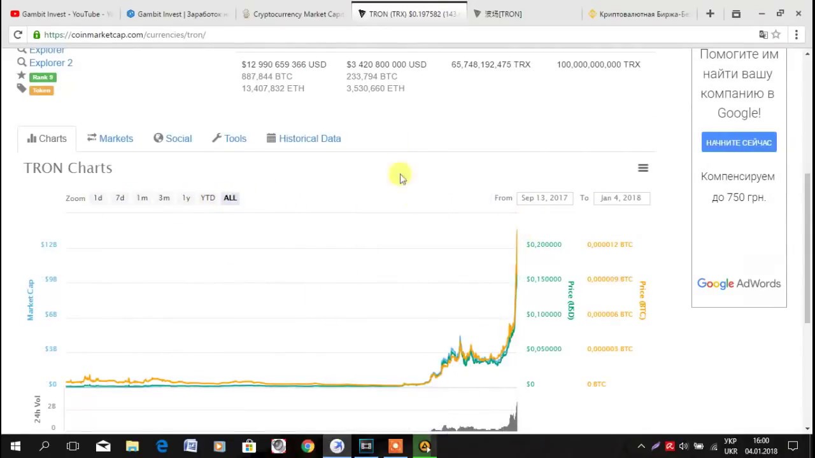Open Word from taskbar

[x=190, y=447]
